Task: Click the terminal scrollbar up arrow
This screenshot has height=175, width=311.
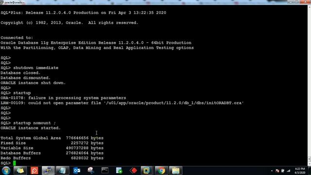Action: click(x=309, y=7)
